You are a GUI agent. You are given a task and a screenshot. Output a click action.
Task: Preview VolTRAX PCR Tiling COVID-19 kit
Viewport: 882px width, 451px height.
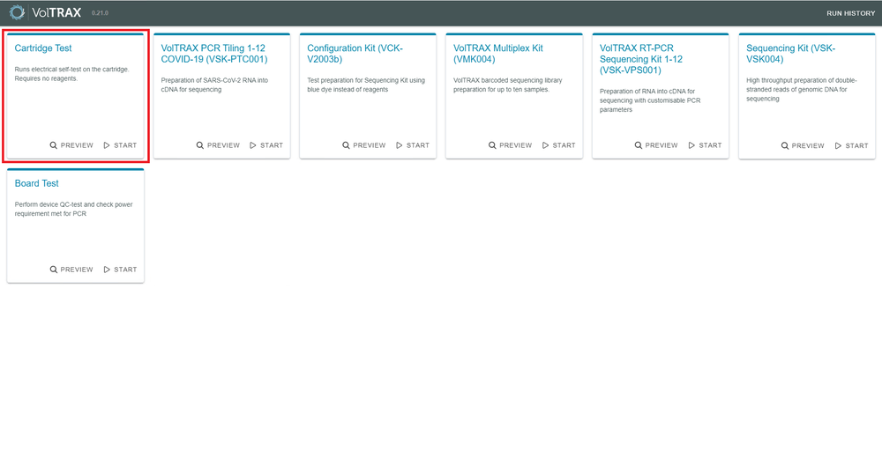218,145
